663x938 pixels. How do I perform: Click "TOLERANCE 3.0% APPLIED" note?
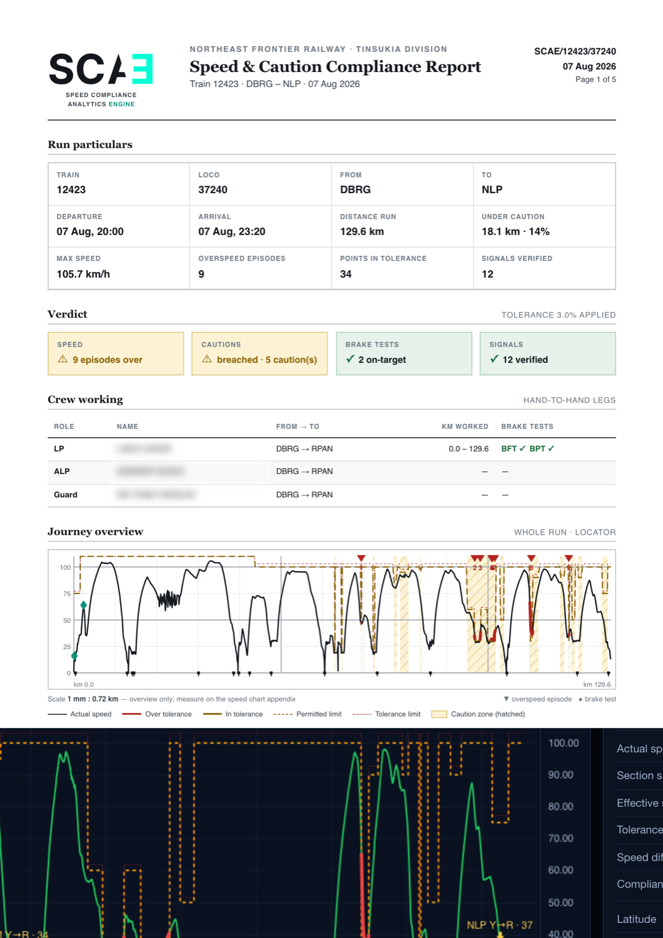(559, 315)
